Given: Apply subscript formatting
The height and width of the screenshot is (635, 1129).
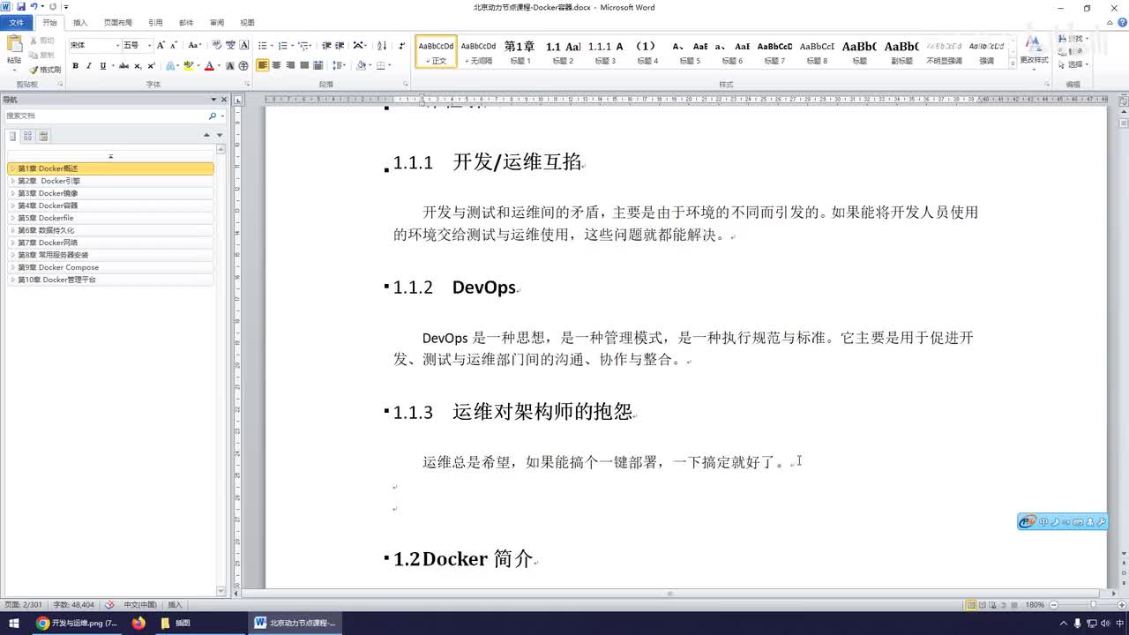Looking at the screenshot, I should point(138,65).
